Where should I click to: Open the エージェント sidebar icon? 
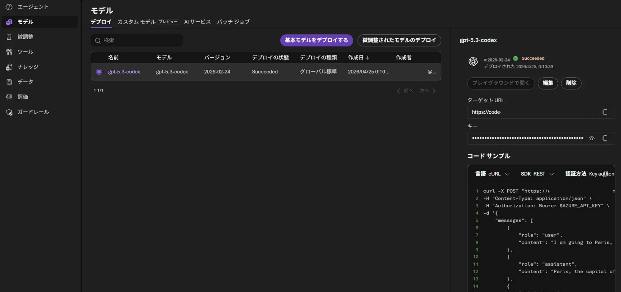point(9,7)
